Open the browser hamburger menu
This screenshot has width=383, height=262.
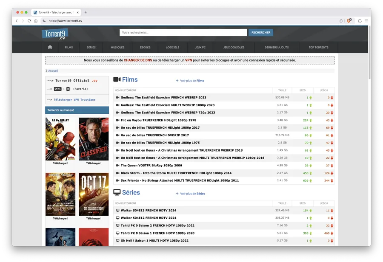[x=366, y=21]
